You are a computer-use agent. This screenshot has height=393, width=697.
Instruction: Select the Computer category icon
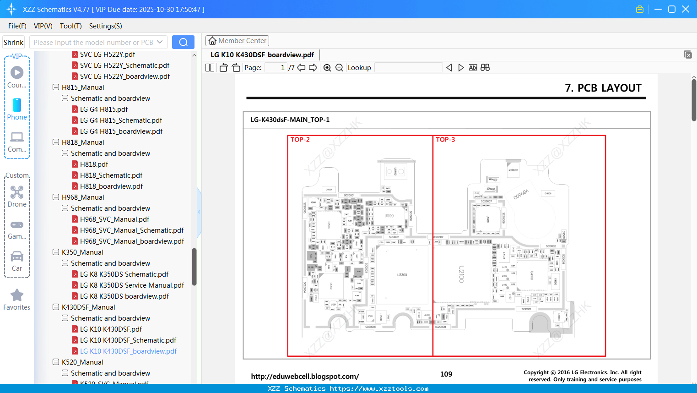click(17, 142)
